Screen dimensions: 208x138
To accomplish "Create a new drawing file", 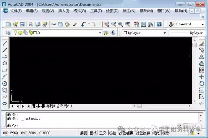I will tap(8, 24).
